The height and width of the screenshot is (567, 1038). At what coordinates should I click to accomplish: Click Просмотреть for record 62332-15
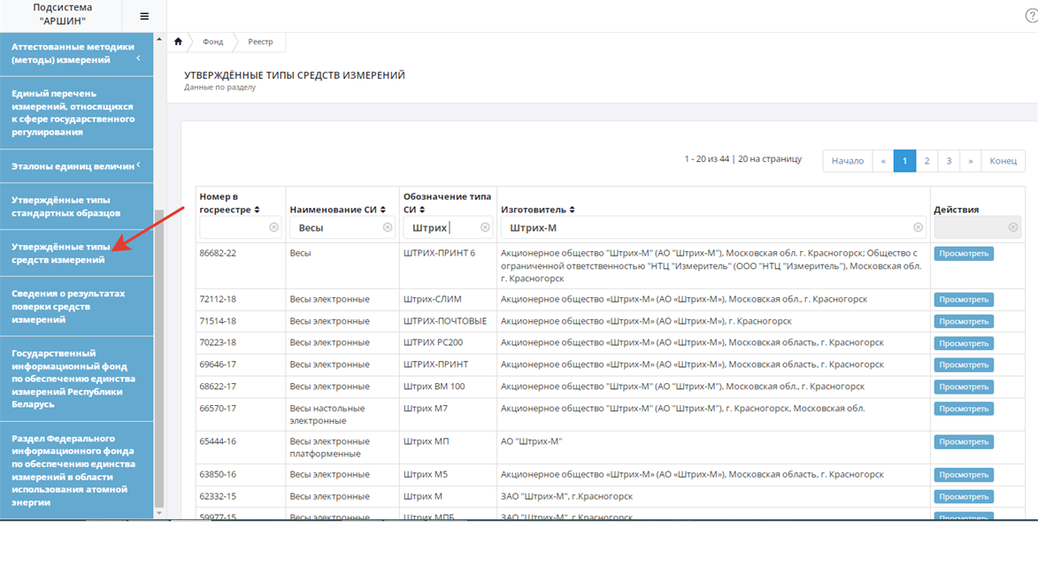(963, 497)
